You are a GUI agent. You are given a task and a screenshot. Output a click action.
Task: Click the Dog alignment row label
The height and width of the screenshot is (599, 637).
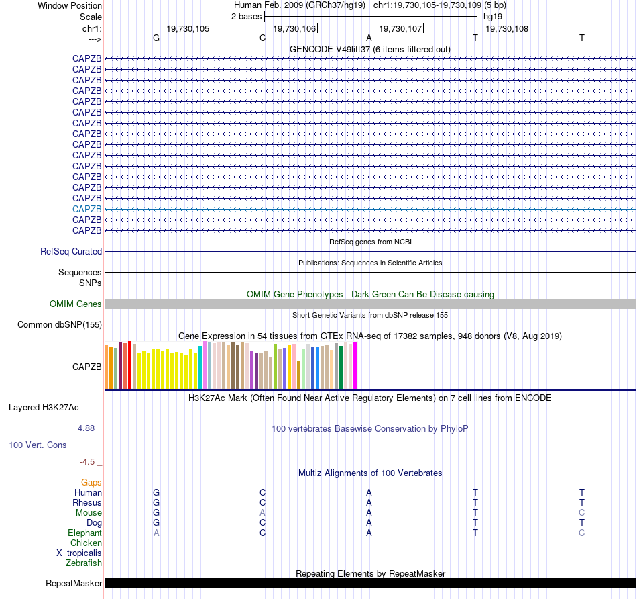(x=95, y=523)
